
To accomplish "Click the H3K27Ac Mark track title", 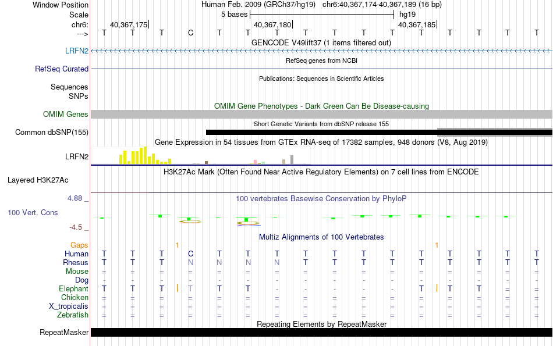I will click(321, 172).
